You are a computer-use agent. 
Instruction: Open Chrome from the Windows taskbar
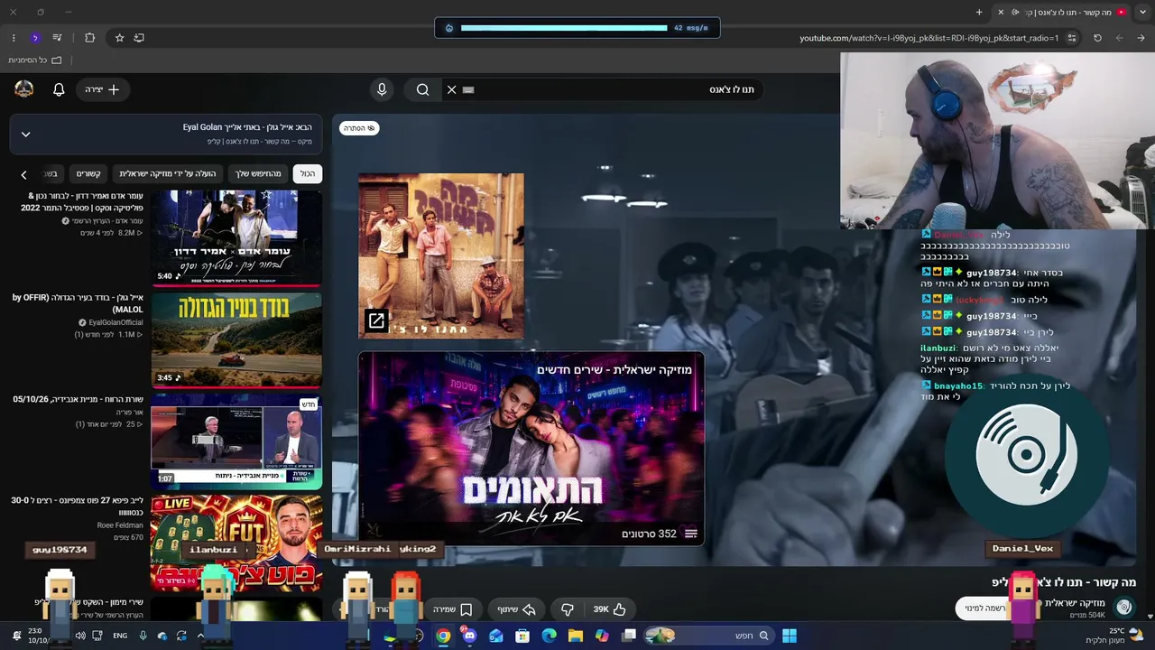(443, 636)
